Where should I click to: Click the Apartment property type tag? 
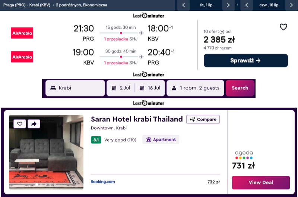tap(161, 140)
